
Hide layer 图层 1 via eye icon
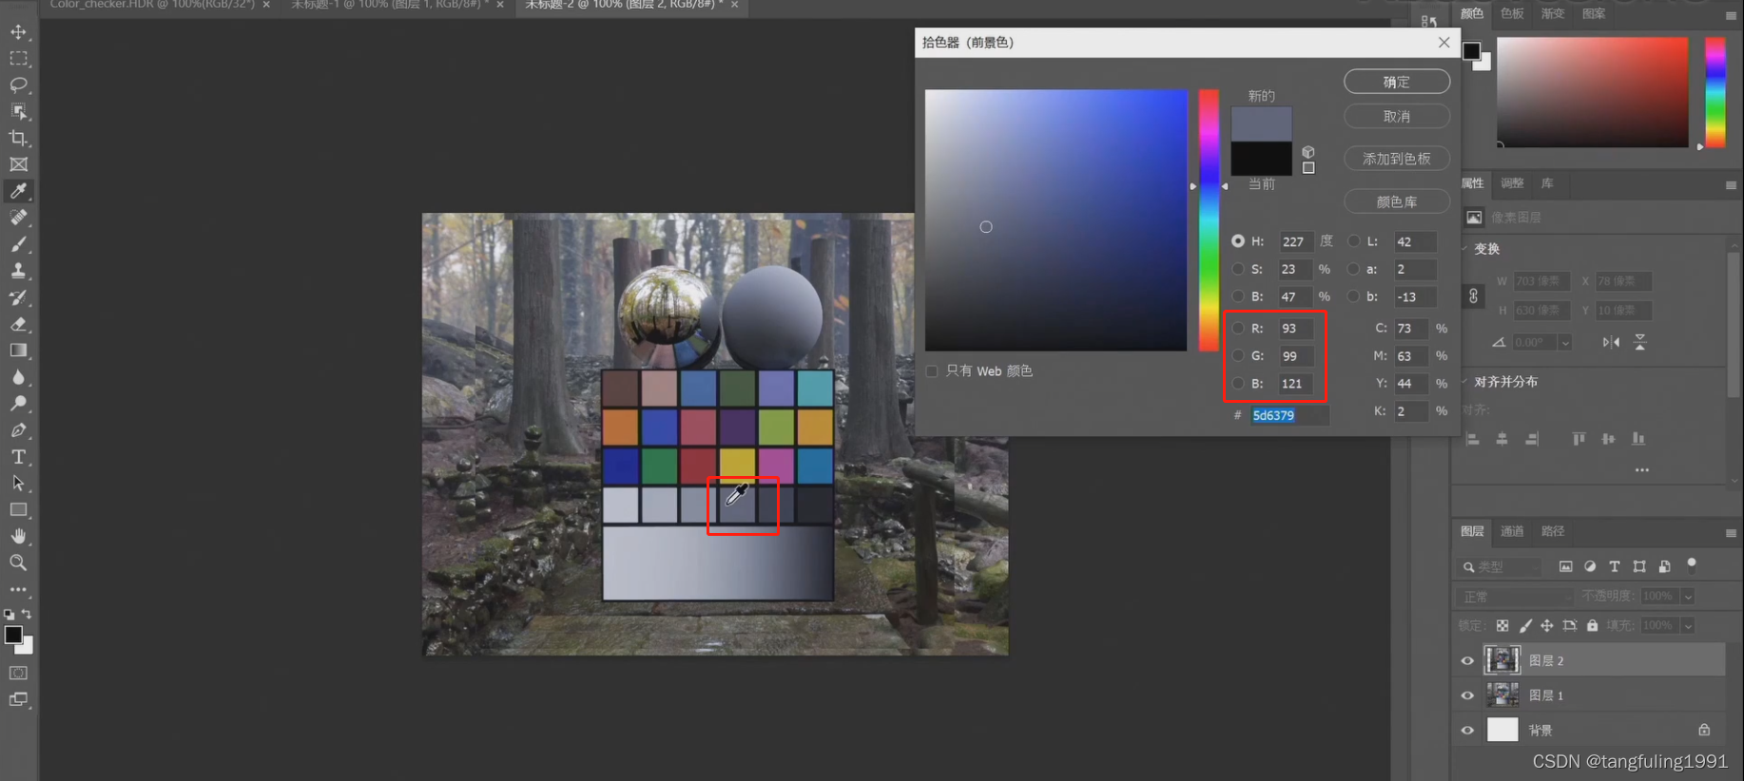1467,695
